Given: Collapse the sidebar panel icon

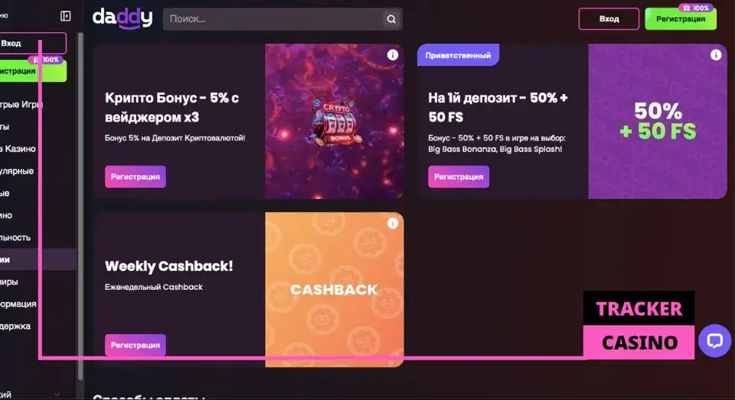Looking at the screenshot, I should (x=66, y=16).
